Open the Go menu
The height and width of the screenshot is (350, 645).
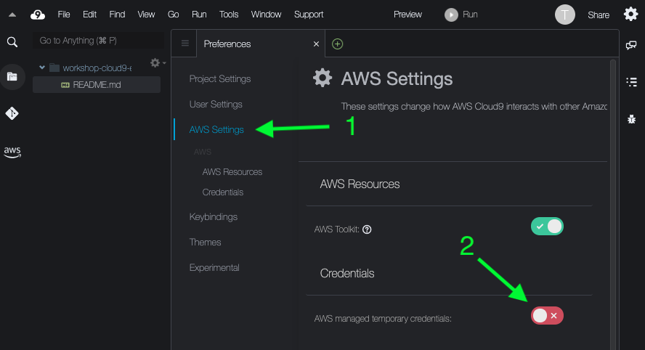click(x=173, y=15)
